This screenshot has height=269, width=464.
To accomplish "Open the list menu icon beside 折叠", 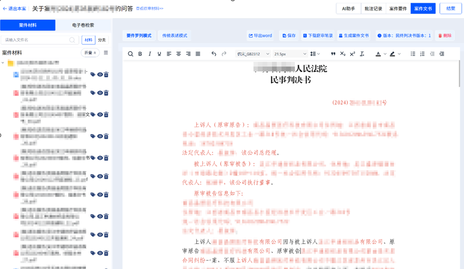I will (105, 53).
